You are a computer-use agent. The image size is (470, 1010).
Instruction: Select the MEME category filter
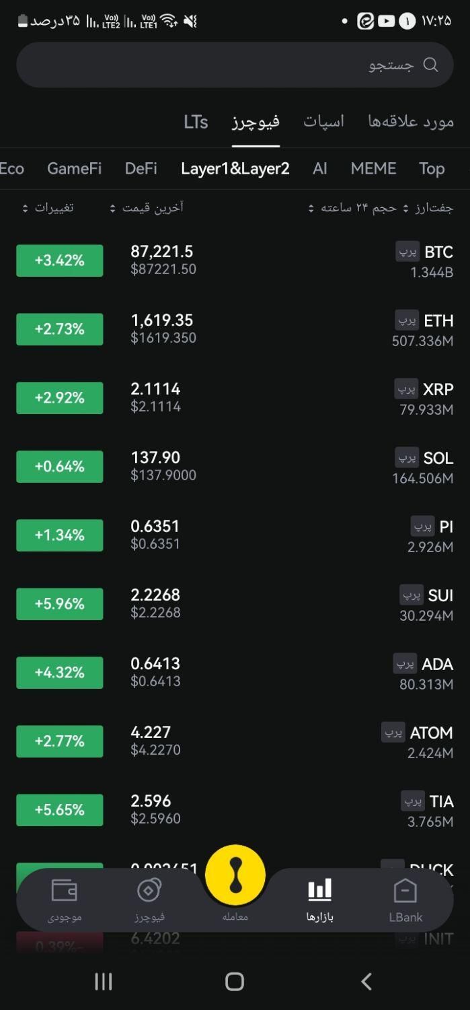pyautogui.click(x=373, y=169)
